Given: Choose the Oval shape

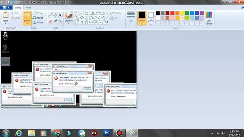Looking at the screenshot, I should 87,14.
